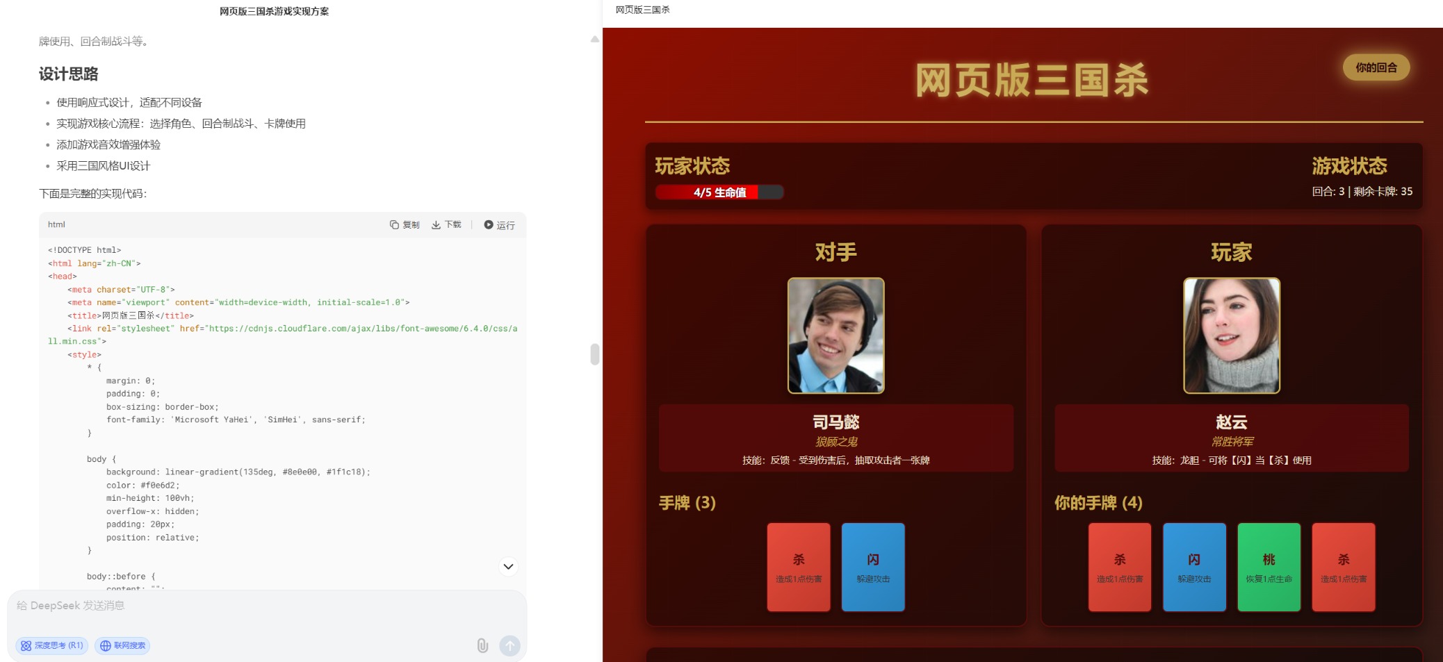Toggle the DeepThink (R1) mode

[x=52, y=646]
